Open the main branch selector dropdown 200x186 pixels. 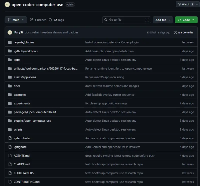point(16,20)
